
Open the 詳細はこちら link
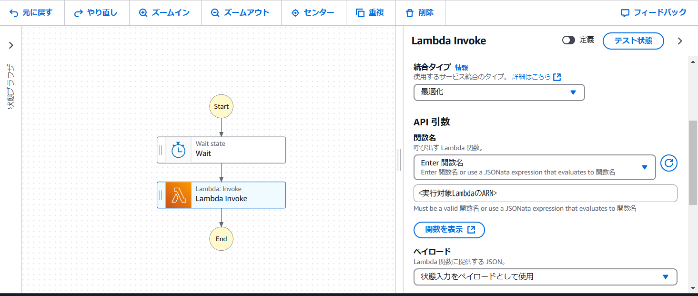point(536,77)
